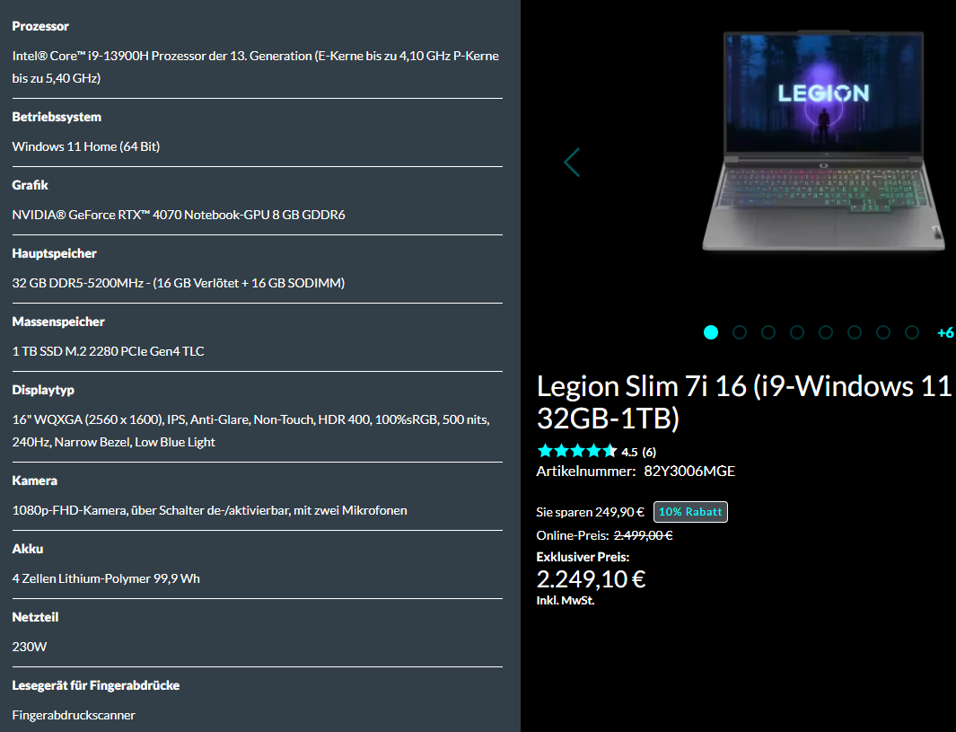Select the second carousel dot indicator
The width and height of the screenshot is (956, 732).
pos(740,332)
